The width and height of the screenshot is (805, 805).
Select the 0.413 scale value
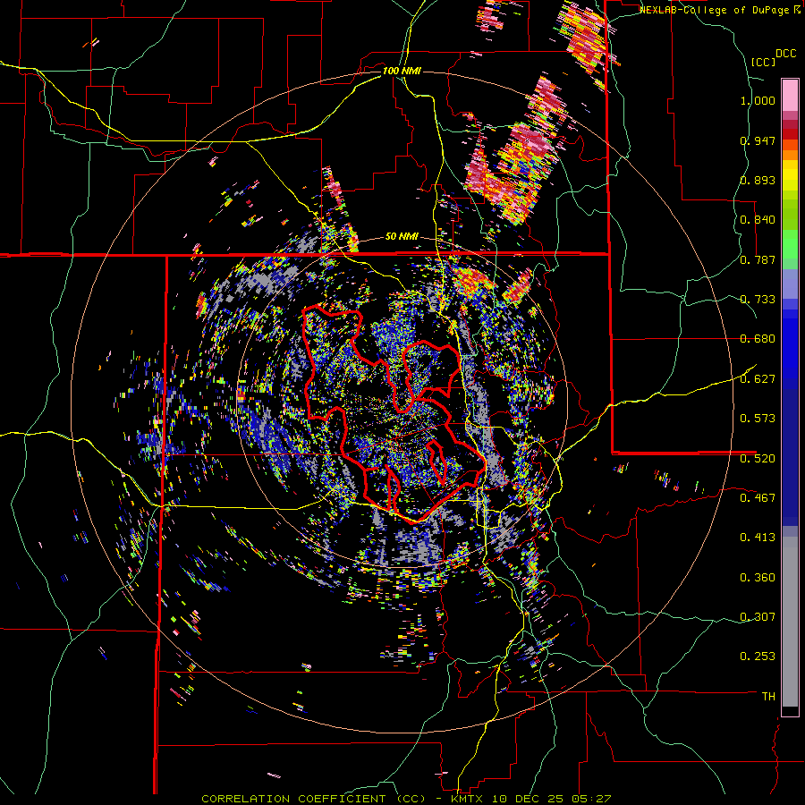click(x=758, y=538)
